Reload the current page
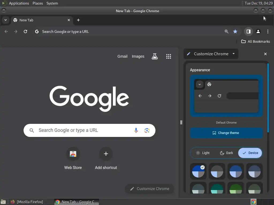The image size is (274, 205). click(x=25, y=31)
